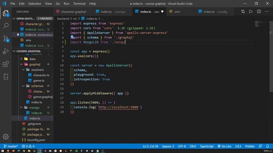Open .env in Open Editors list

(x=28, y=40)
